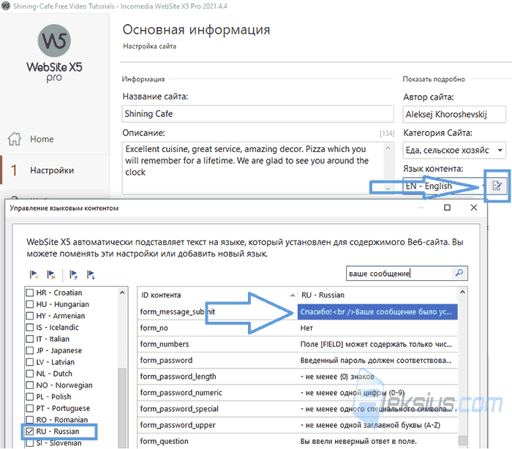The image size is (512, 449).
Task: Close the Управление языковым контентом dialog
Action: coord(474,208)
